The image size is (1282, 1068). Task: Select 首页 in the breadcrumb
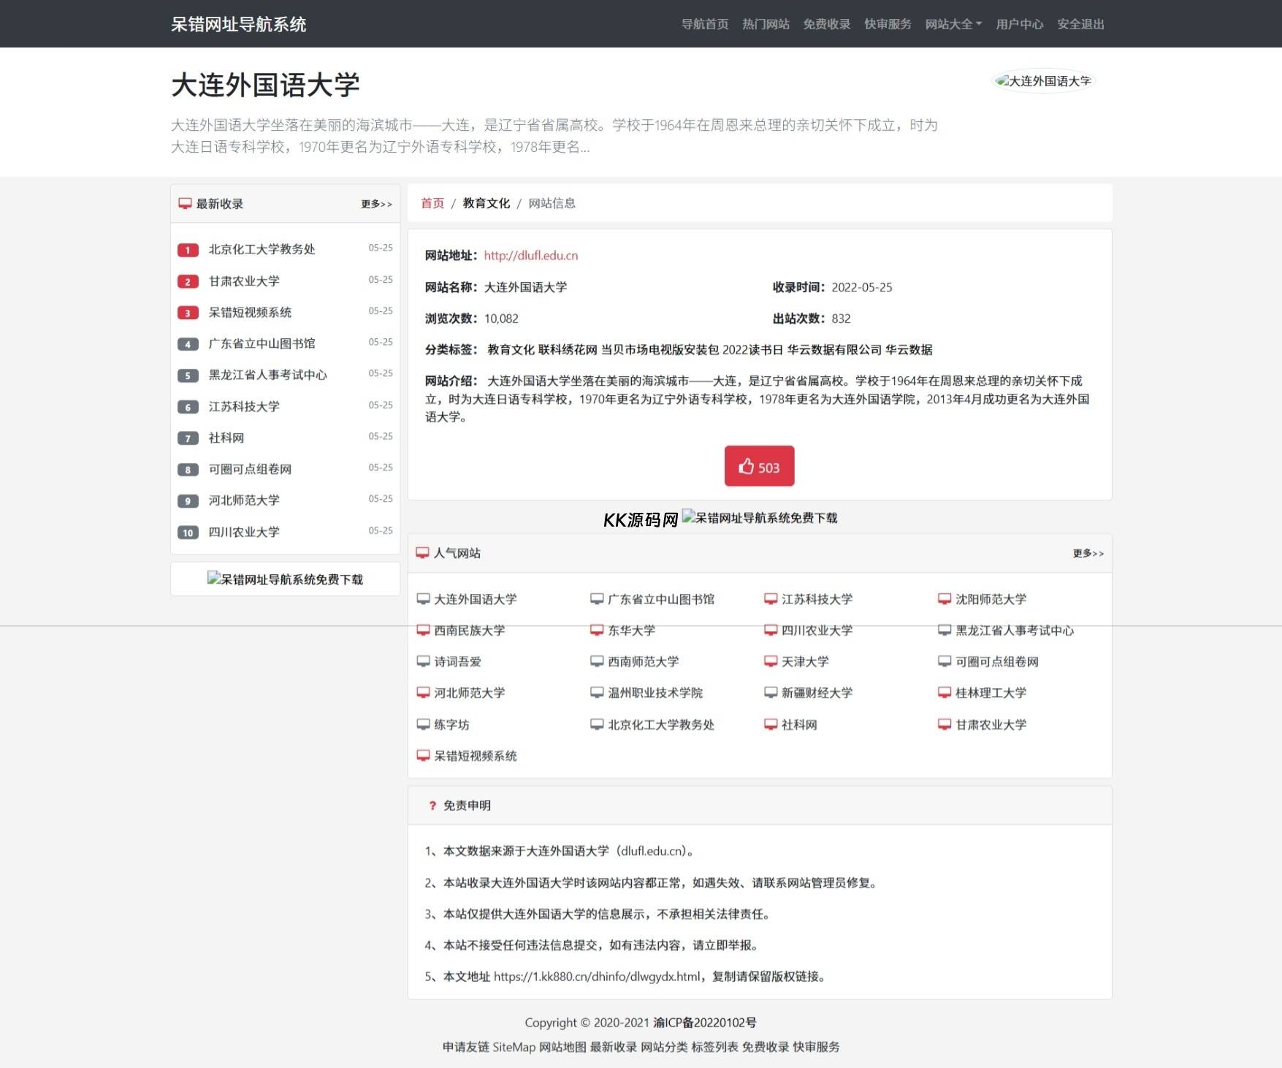[432, 203]
